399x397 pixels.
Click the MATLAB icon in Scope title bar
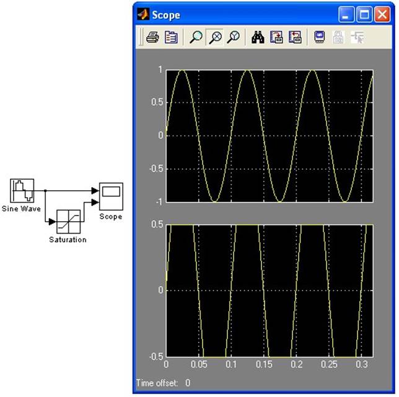[x=143, y=15]
